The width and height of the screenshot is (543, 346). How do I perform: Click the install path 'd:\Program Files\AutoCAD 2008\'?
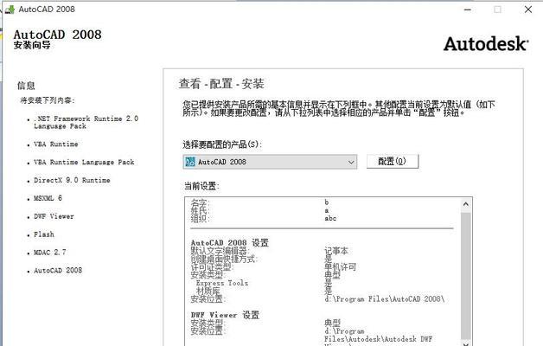tap(385, 299)
